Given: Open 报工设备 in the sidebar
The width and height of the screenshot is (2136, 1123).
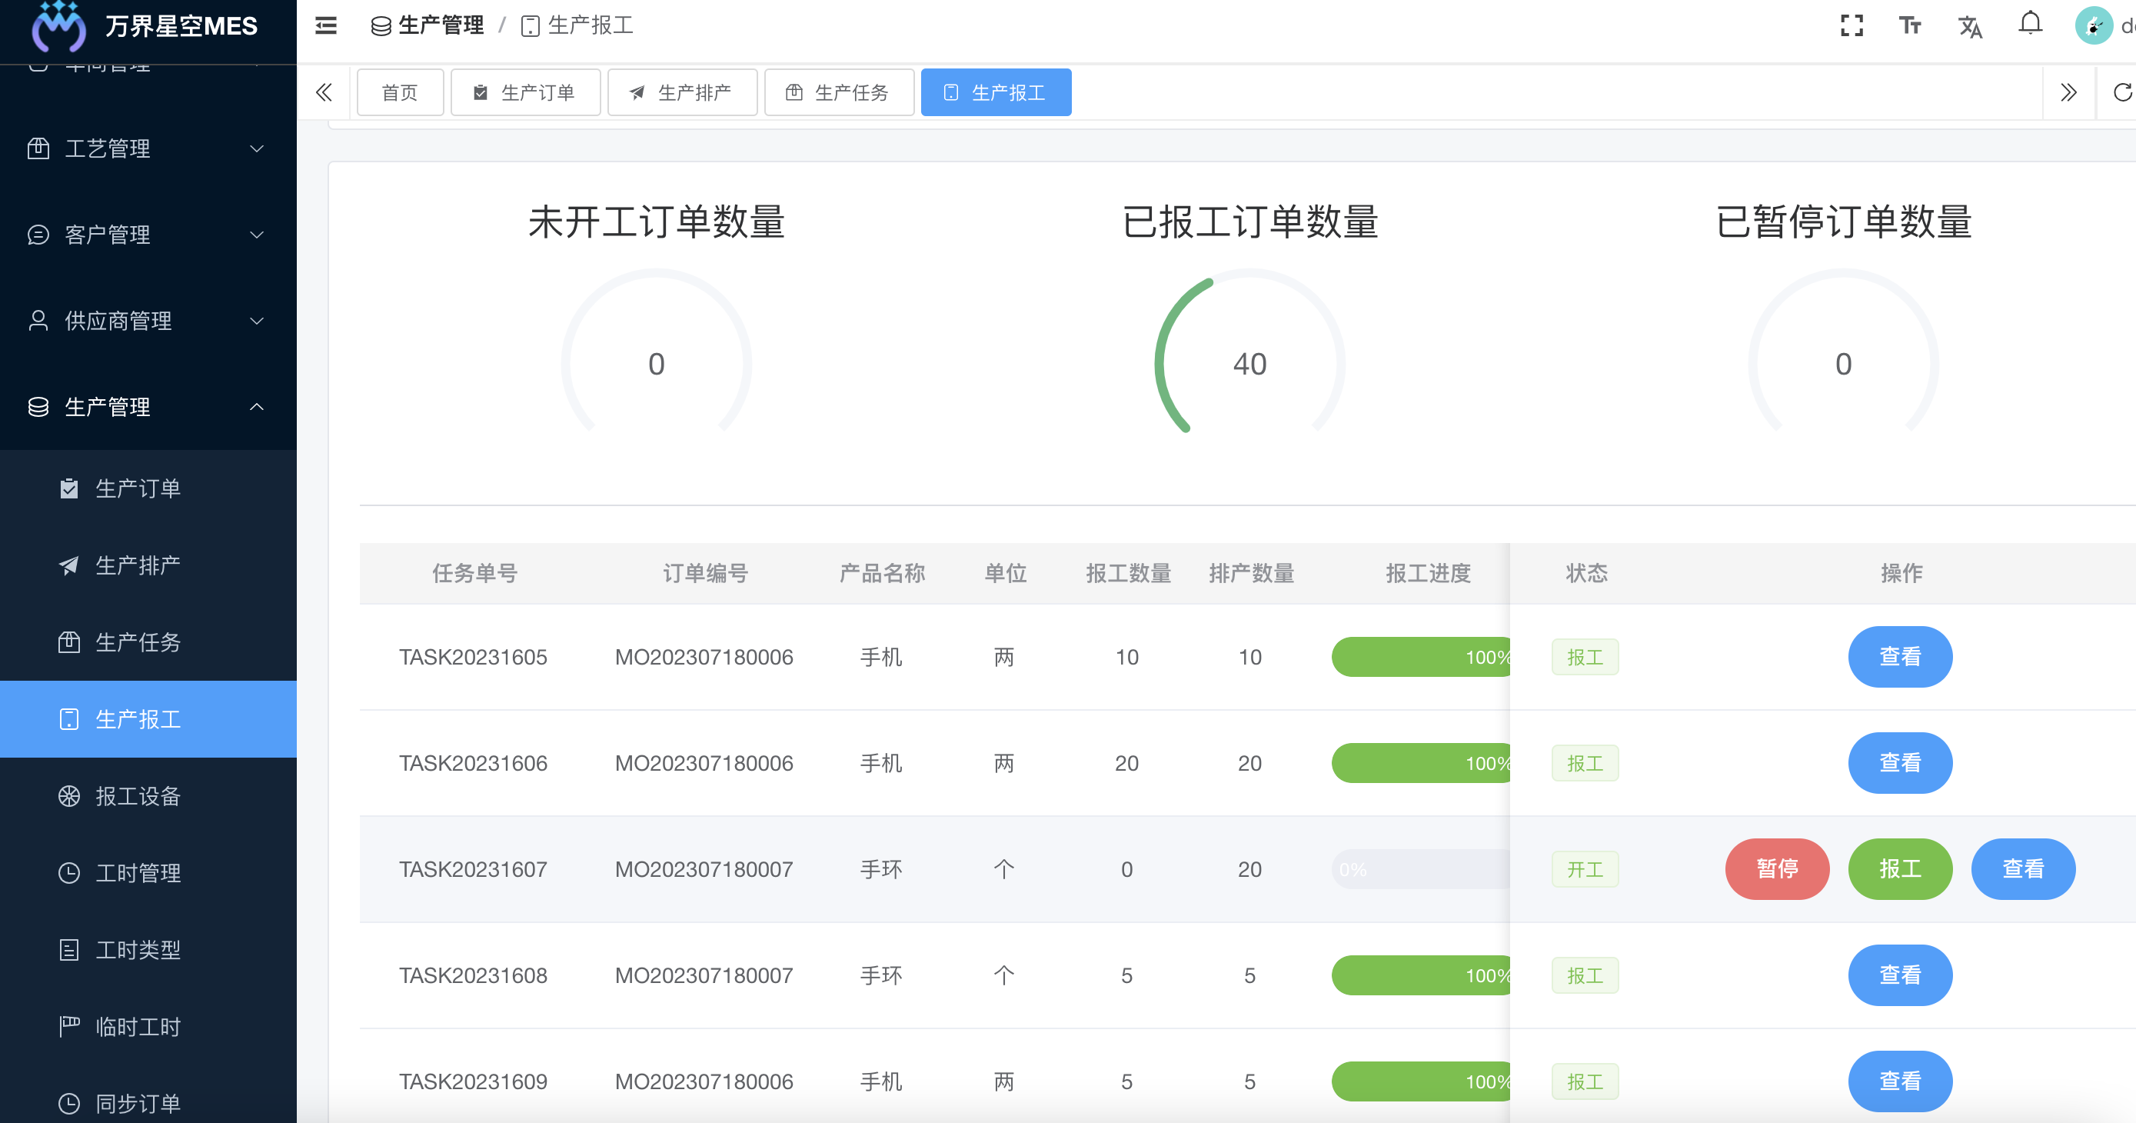Looking at the screenshot, I should (x=138, y=796).
